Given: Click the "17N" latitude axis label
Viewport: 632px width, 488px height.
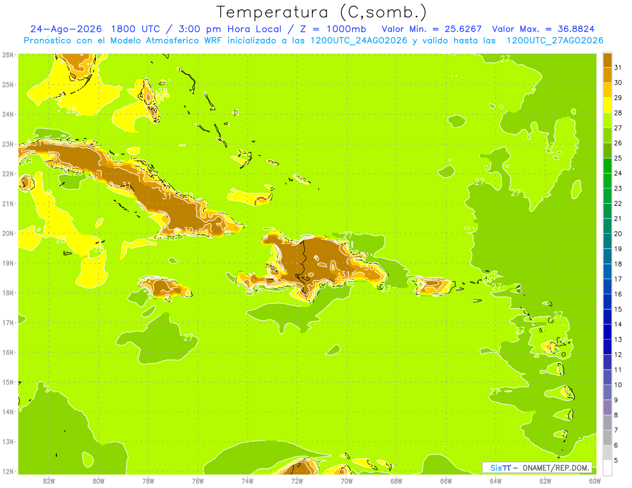Looking at the screenshot, I should click(8, 323).
